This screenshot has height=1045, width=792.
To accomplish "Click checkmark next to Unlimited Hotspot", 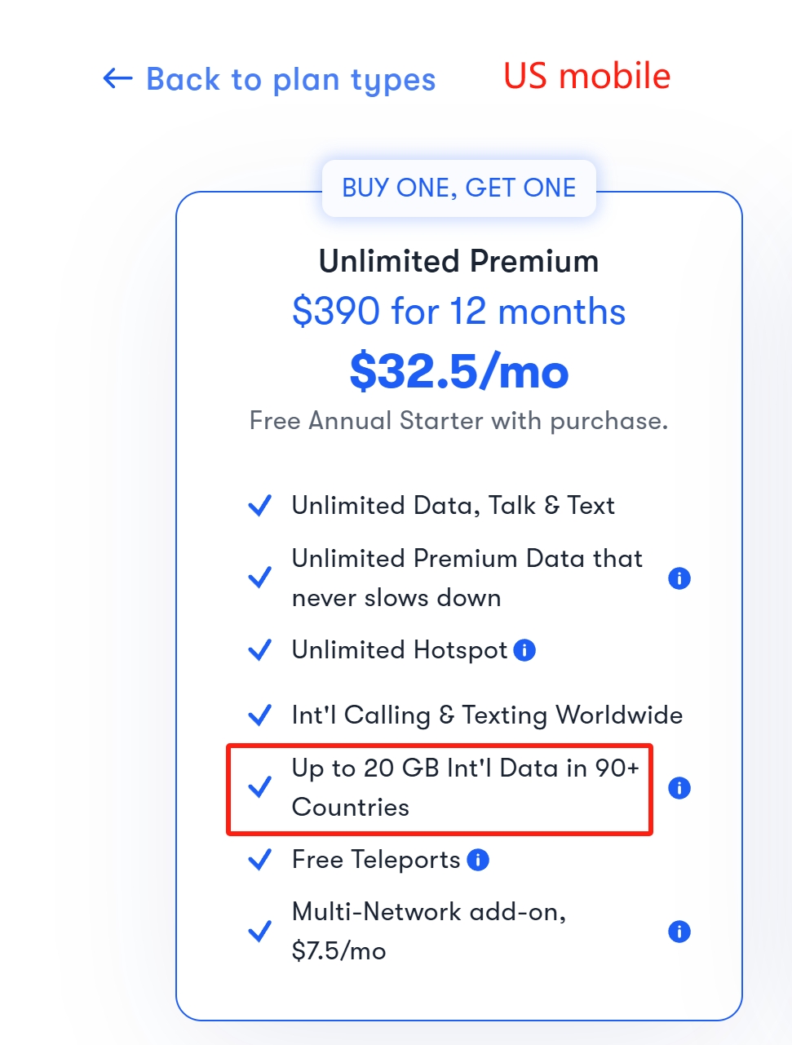I will coord(259,650).
